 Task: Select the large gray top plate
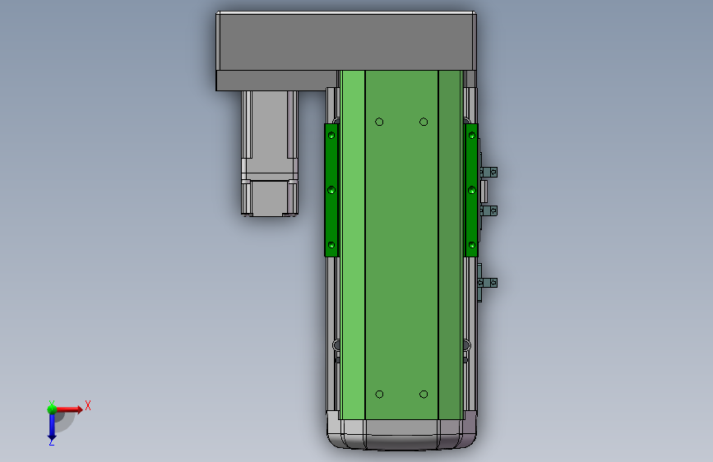[346, 41]
